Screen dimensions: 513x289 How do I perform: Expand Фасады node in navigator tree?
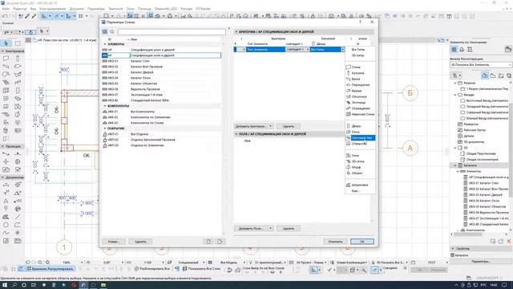point(455,95)
